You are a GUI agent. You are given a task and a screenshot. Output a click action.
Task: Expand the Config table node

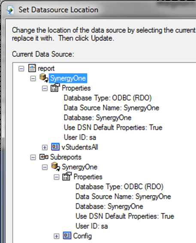pos(57,236)
